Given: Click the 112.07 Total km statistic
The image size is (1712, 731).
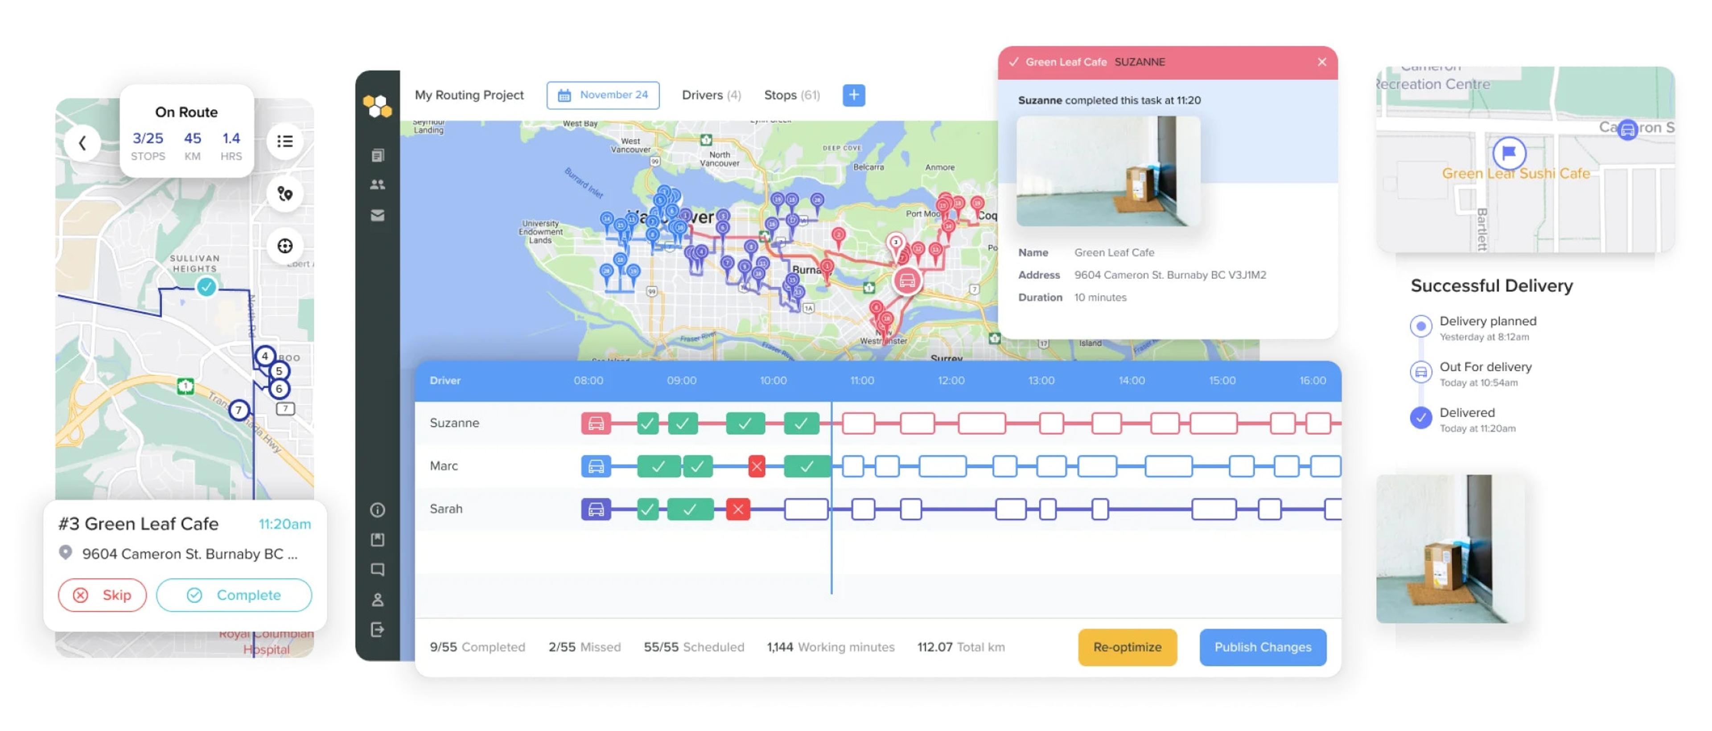Looking at the screenshot, I should click(961, 647).
